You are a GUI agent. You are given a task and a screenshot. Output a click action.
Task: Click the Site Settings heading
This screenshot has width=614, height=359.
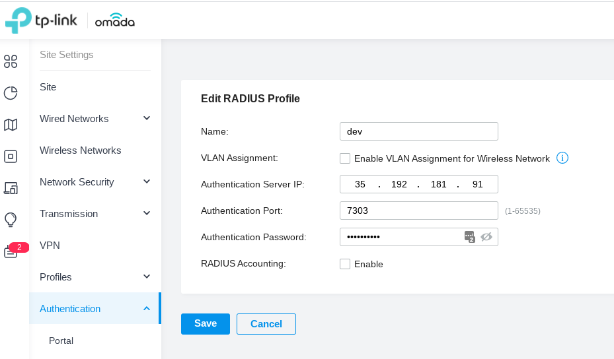pyautogui.click(x=67, y=55)
